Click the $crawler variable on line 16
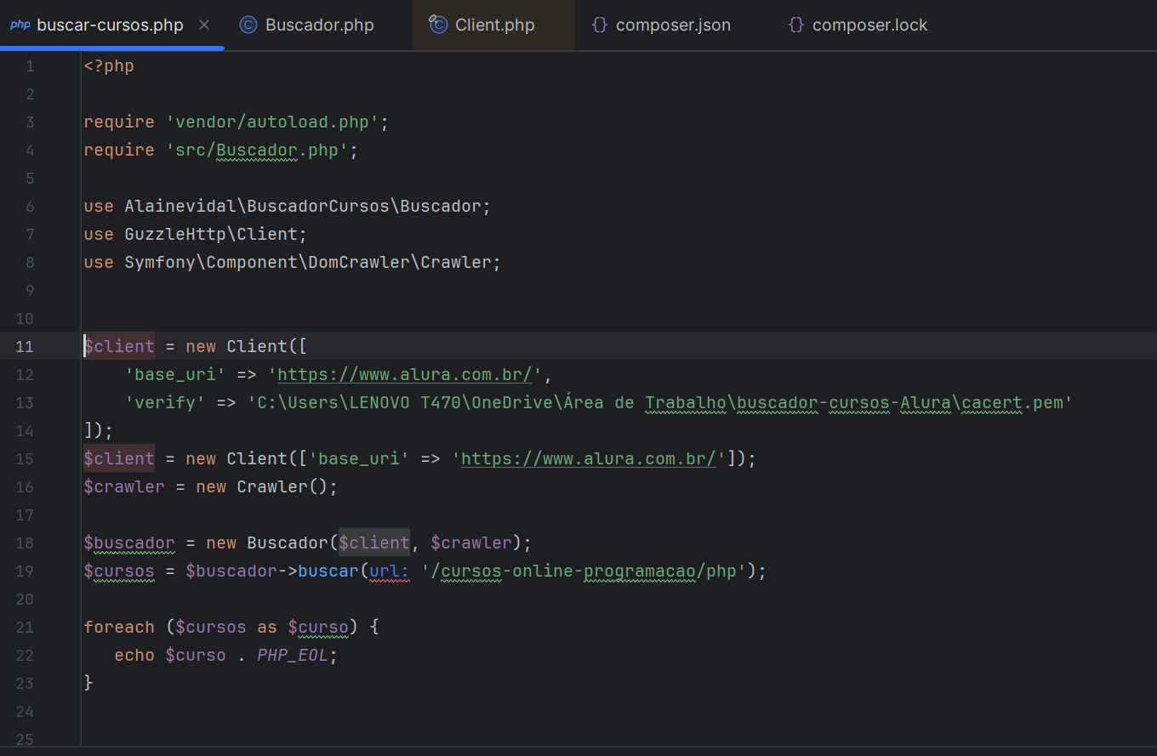Image resolution: width=1157 pixels, height=756 pixels. tap(124, 486)
